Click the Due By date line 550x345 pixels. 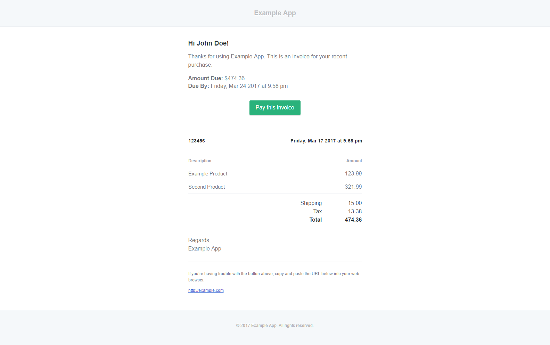[238, 86]
